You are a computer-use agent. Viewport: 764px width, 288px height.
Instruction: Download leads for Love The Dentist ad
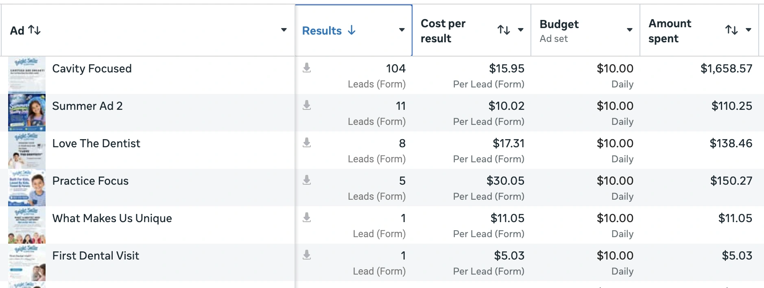(307, 143)
